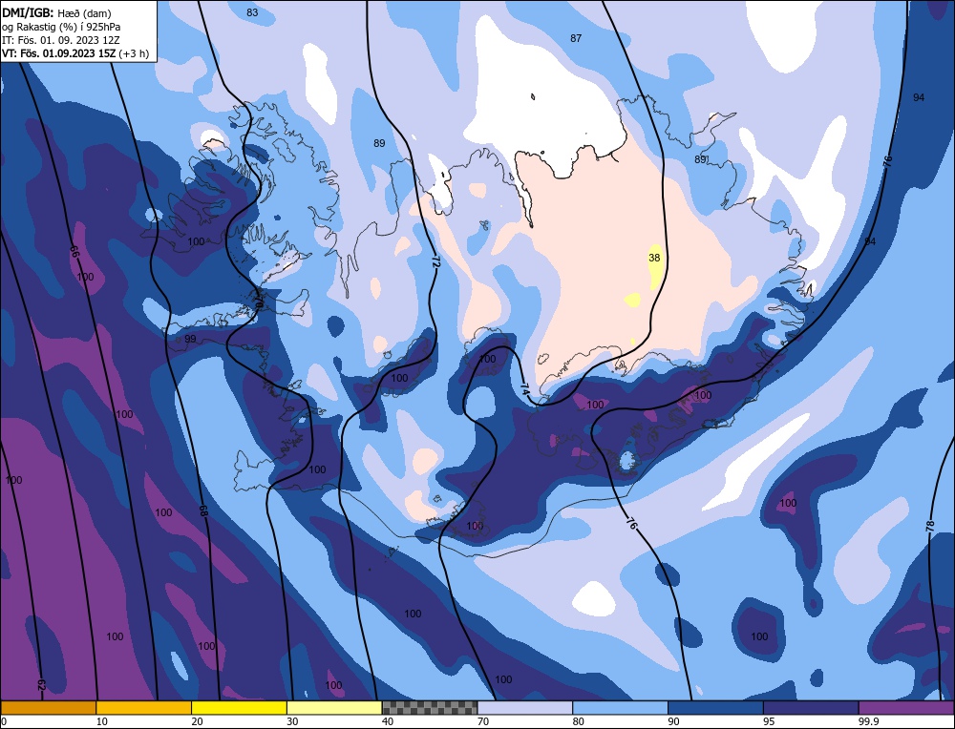This screenshot has width=955, height=729.
Task: Click the dark orange 0–10 legend swatch
Action: tap(48, 708)
